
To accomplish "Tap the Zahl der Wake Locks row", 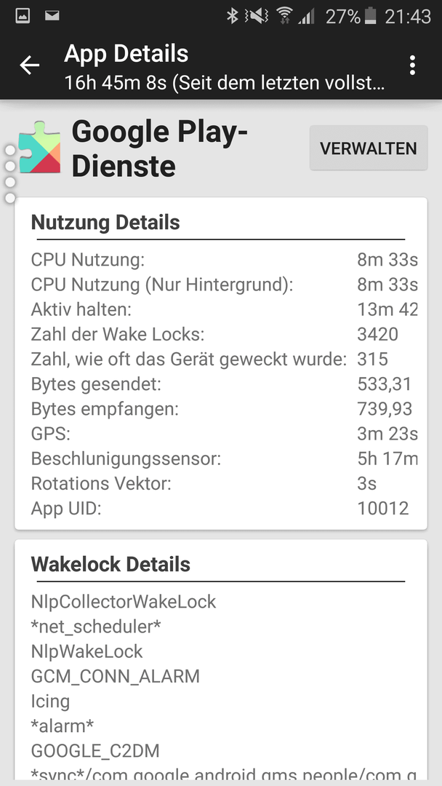I will click(221, 334).
